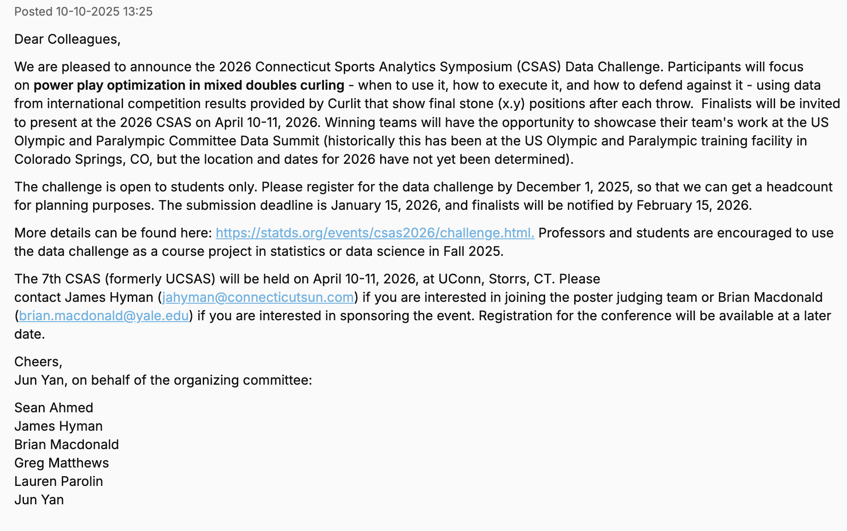
Task: Click Jun Yan at the end of the committee list
Action: [x=39, y=500]
